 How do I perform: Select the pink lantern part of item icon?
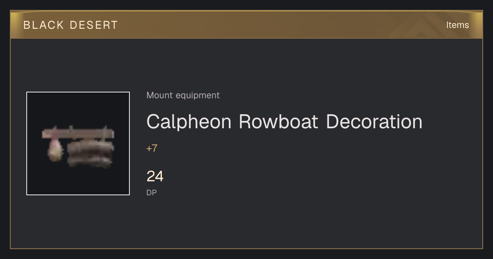point(55,150)
